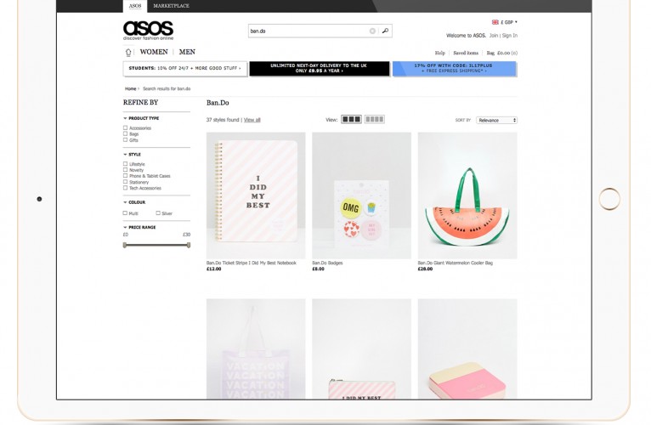Click the Sign In link

(x=510, y=36)
